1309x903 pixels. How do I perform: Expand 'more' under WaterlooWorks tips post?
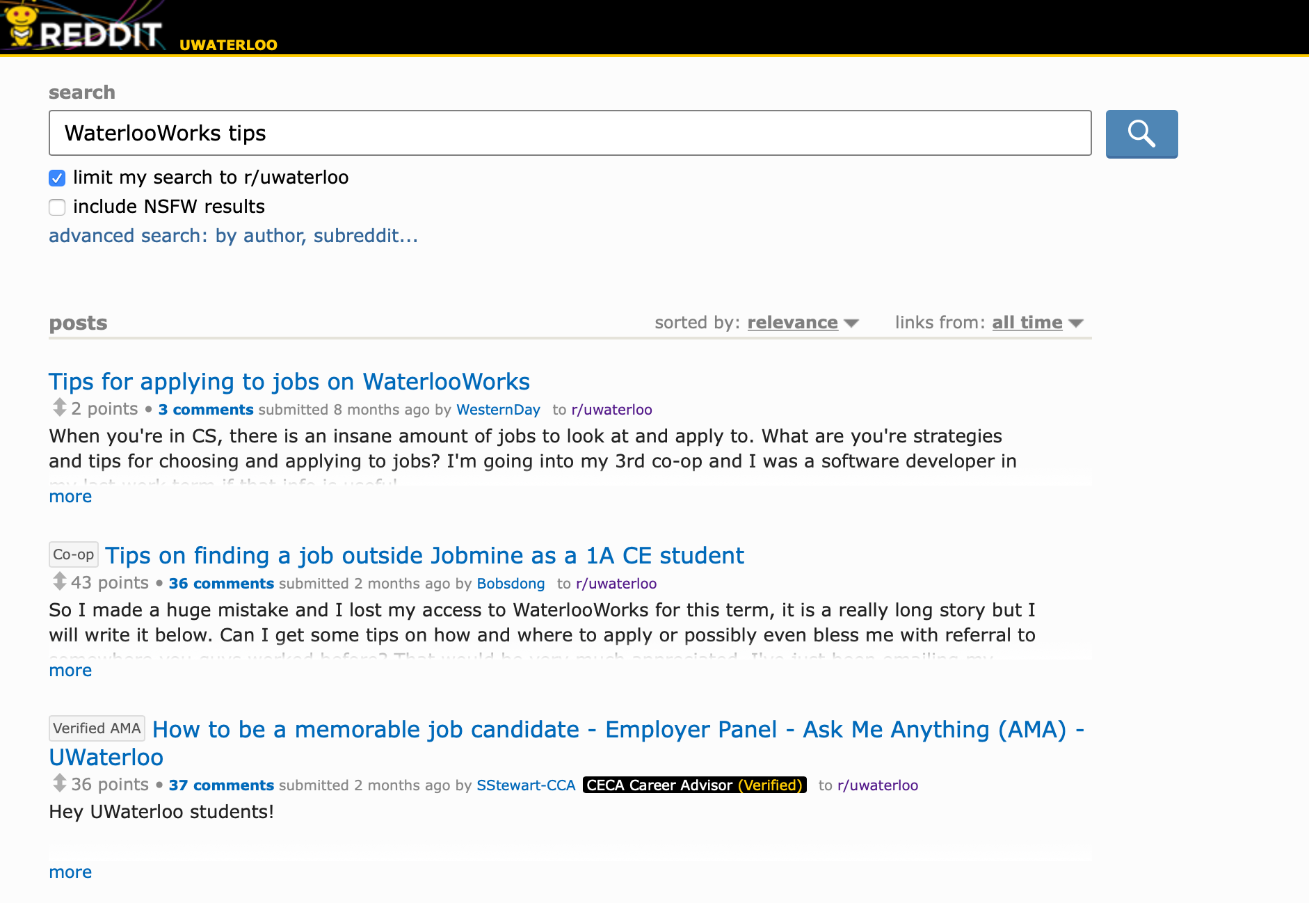[x=70, y=497]
